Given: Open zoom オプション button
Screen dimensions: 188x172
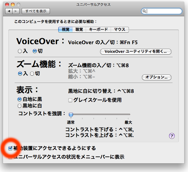Looking at the screenshot, I should point(157,77).
